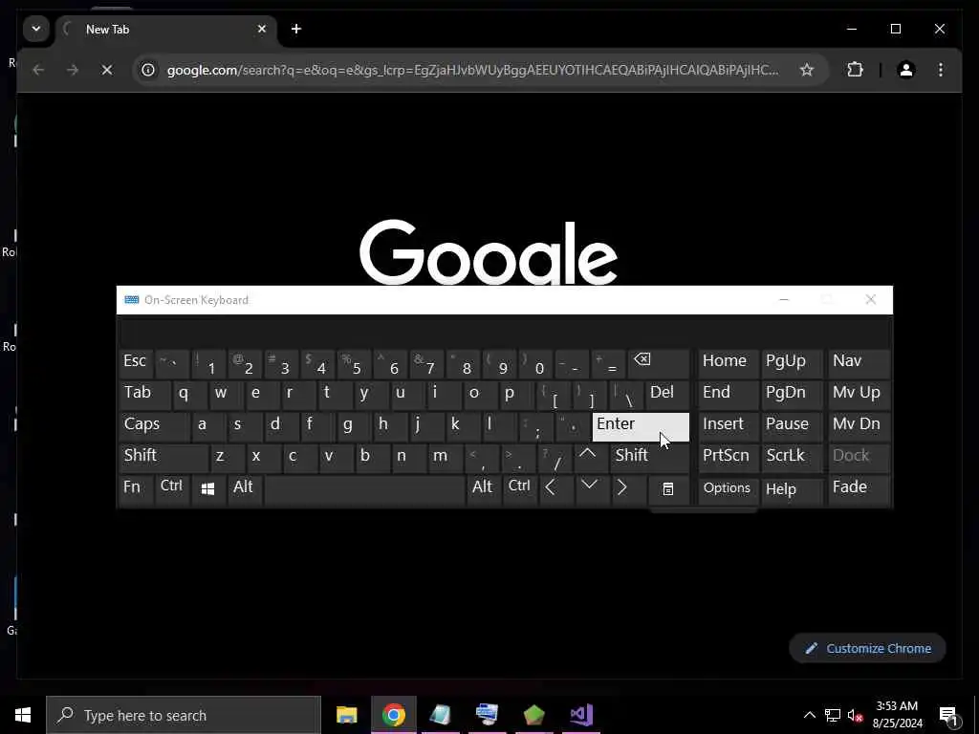Image resolution: width=979 pixels, height=734 pixels.
Task: Close the New Tab tab
Action: click(262, 29)
